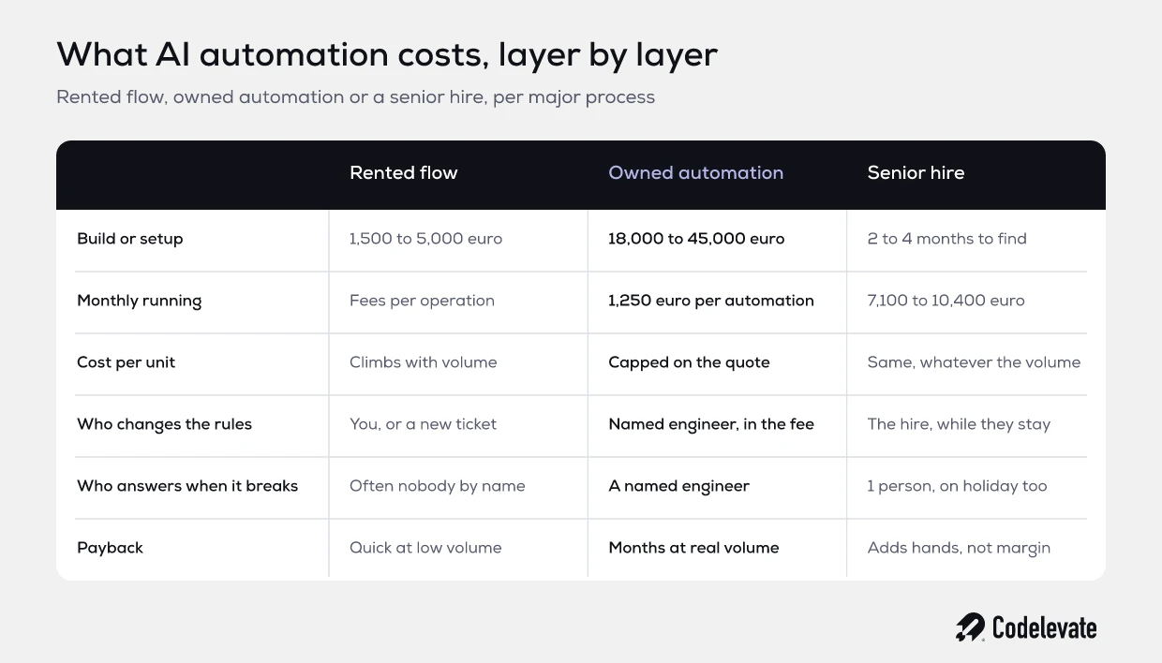Click the Codelevate brand name text
1162x663 pixels.
click(1044, 627)
